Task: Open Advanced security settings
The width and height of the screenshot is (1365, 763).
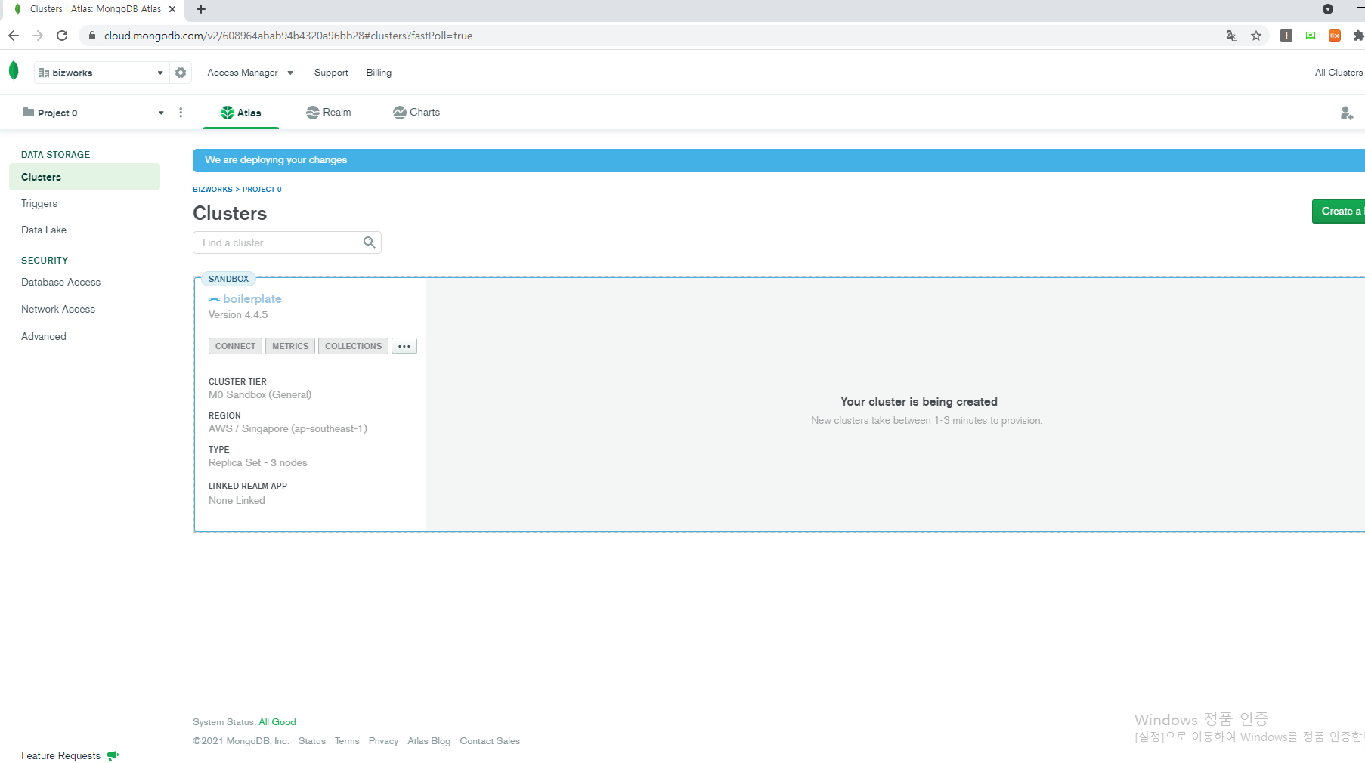Action: (44, 337)
